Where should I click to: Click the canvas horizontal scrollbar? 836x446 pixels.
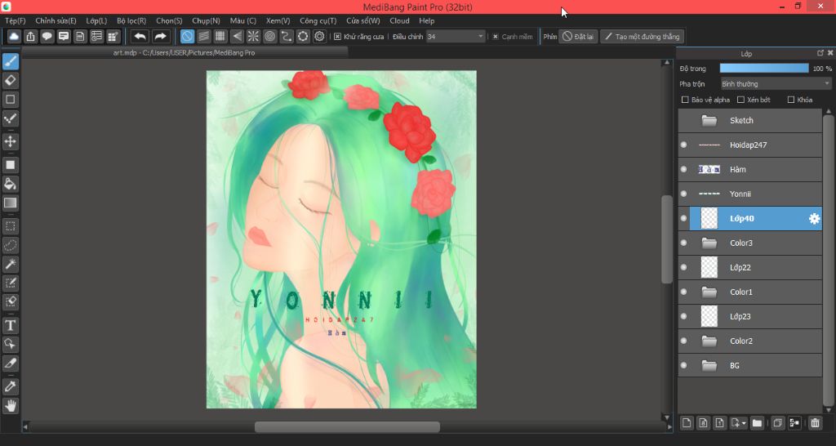coord(347,426)
